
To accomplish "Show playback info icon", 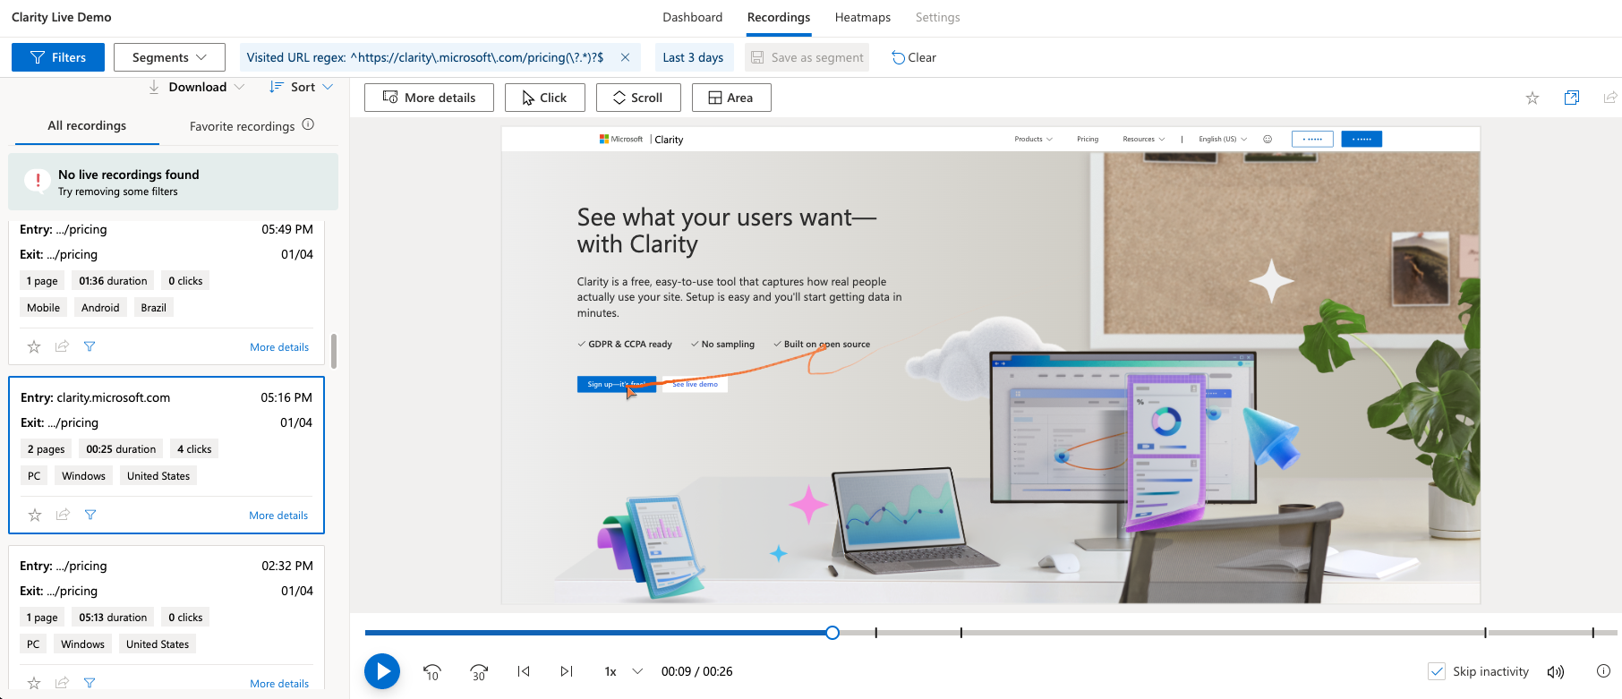I will pyautogui.click(x=1603, y=671).
